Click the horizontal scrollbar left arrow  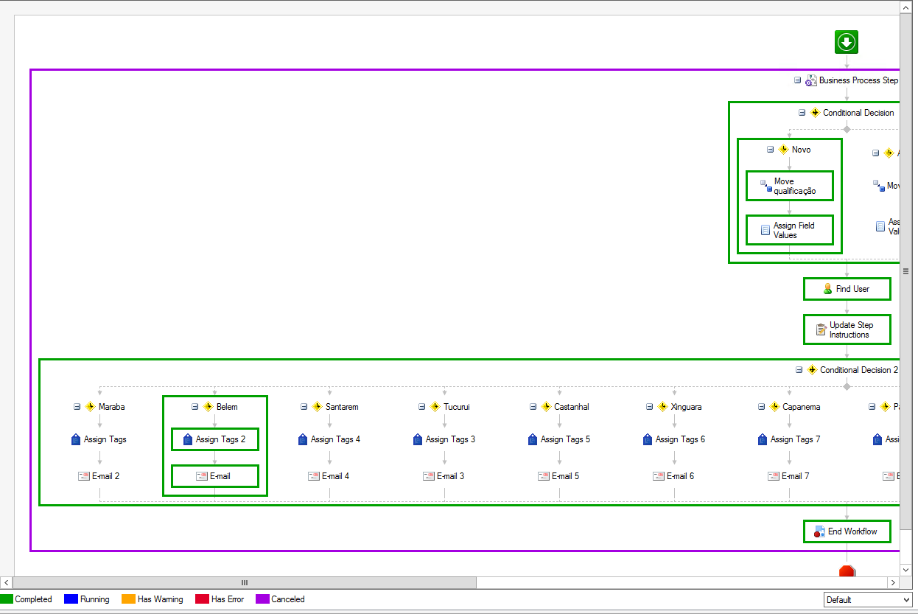(x=7, y=582)
